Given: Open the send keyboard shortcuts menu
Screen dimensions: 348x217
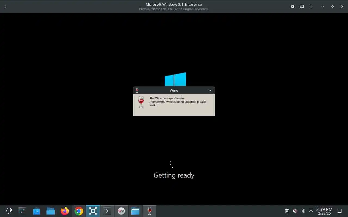Looking at the screenshot, I should (302, 7).
